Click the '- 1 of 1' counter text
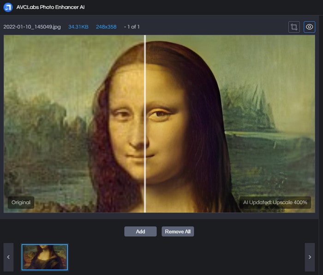 pyautogui.click(x=132, y=27)
